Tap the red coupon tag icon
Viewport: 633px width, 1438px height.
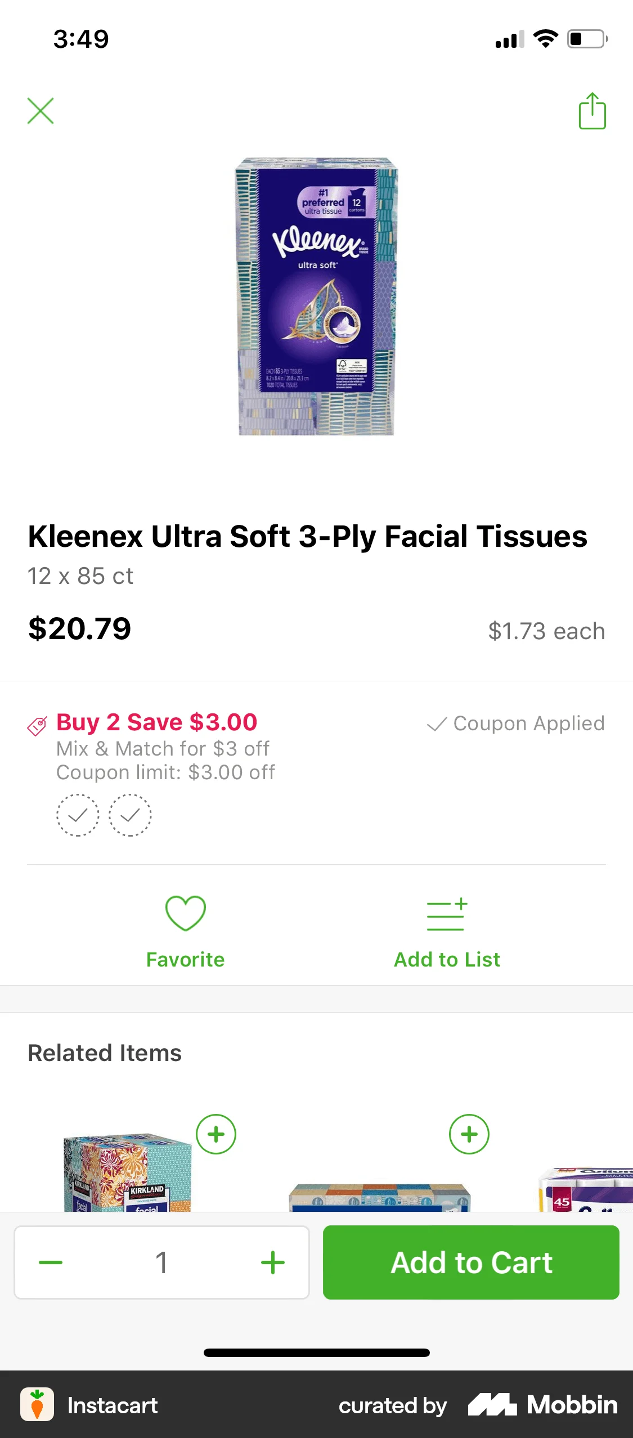click(x=37, y=726)
